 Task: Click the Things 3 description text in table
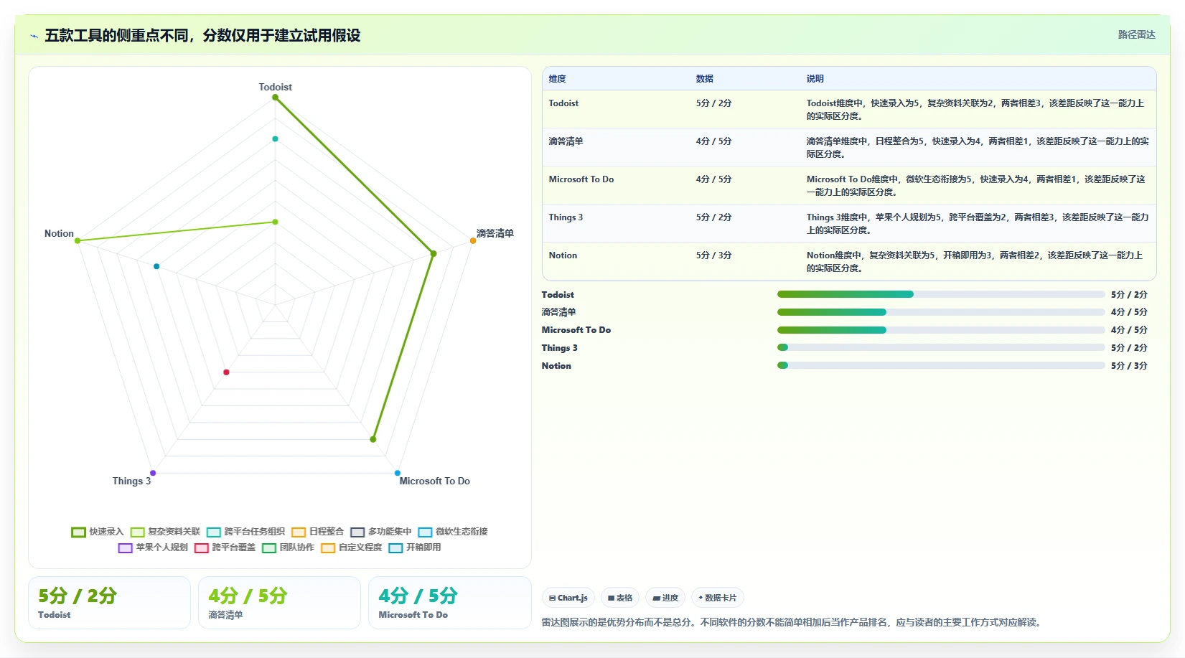click(977, 223)
